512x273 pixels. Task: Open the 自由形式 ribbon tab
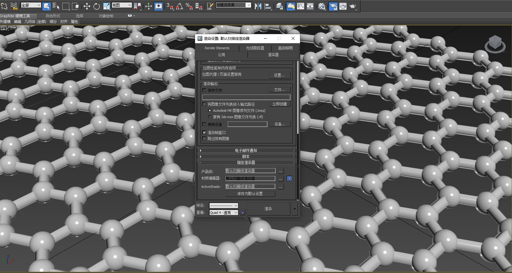pyautogui.click(x=53, y=16)
